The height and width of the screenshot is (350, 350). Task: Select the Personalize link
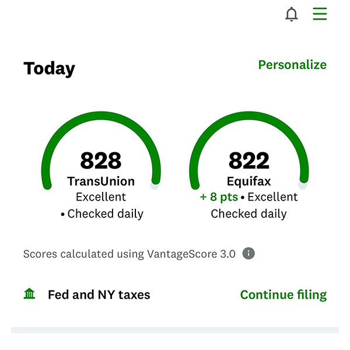pyautogui.click(x=292, y=65)
